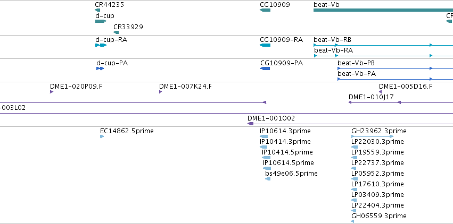Select the bs49e06.5prime EST glyph
The width and height of the screenshot is (453, 224).
tap(268, 179)
